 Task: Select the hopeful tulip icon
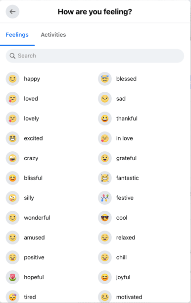point(12,277)
